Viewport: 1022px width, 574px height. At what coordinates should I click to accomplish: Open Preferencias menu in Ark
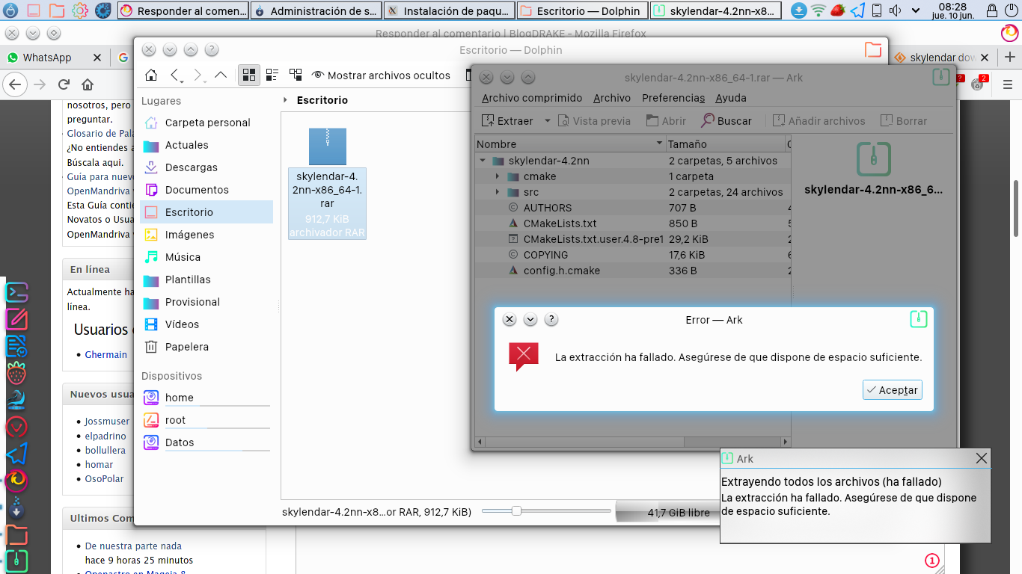pos(673,98)
